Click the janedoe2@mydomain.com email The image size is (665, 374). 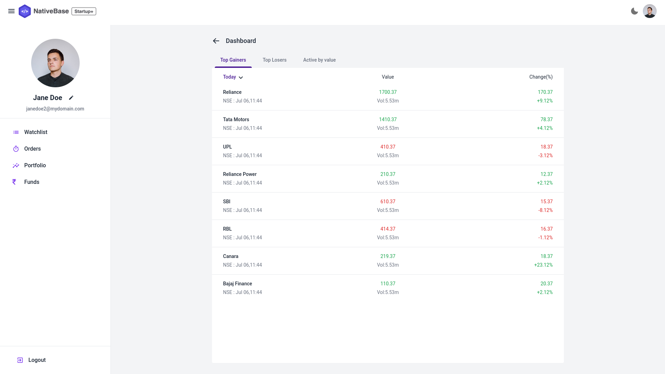55,109
